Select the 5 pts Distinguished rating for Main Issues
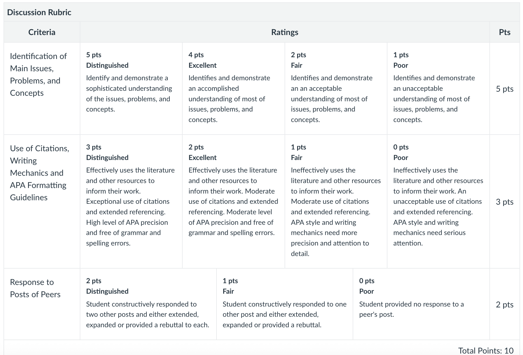 pyautogui.click(x=131, y=88)
